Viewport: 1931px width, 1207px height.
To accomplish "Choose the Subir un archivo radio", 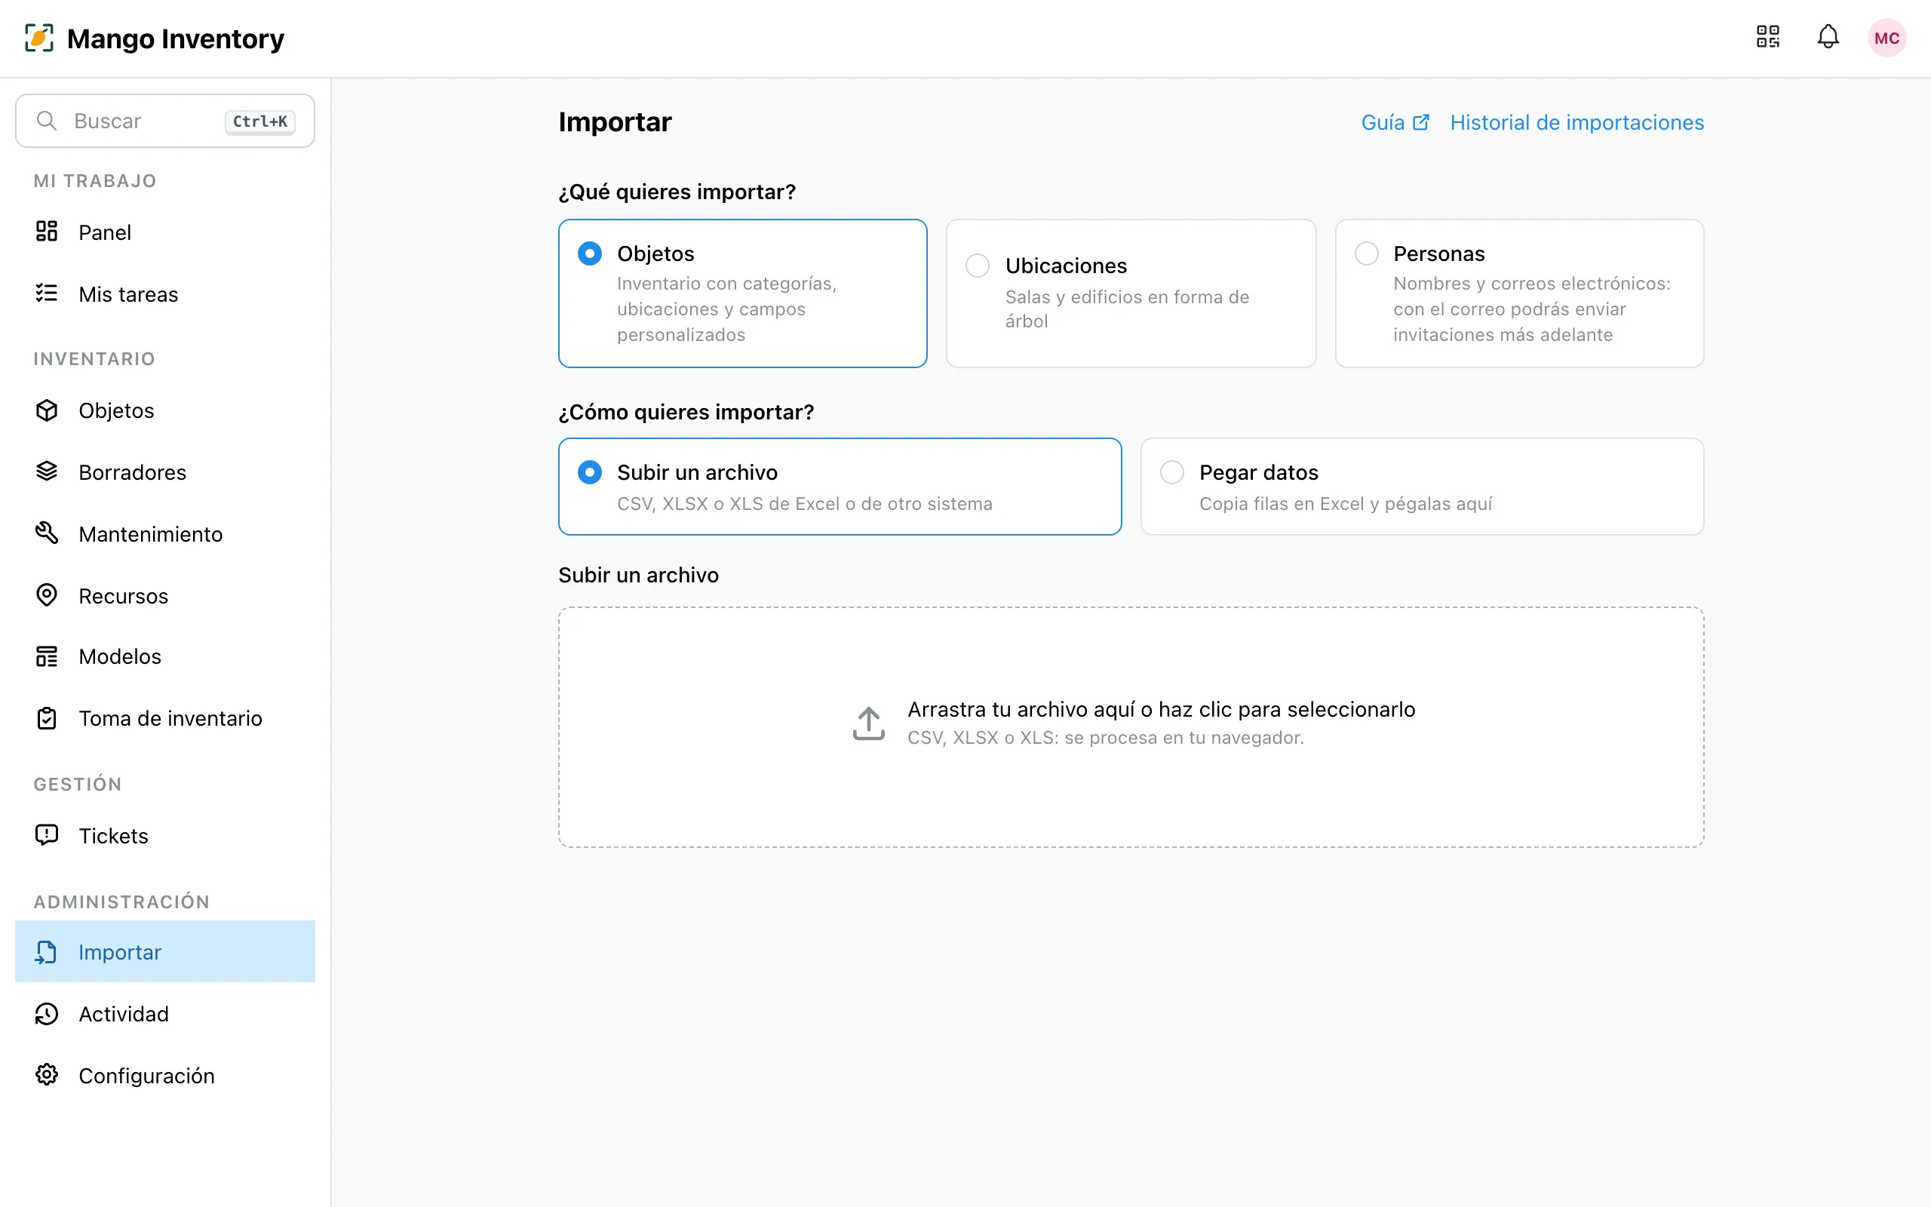I will click(x=590, y=472).
